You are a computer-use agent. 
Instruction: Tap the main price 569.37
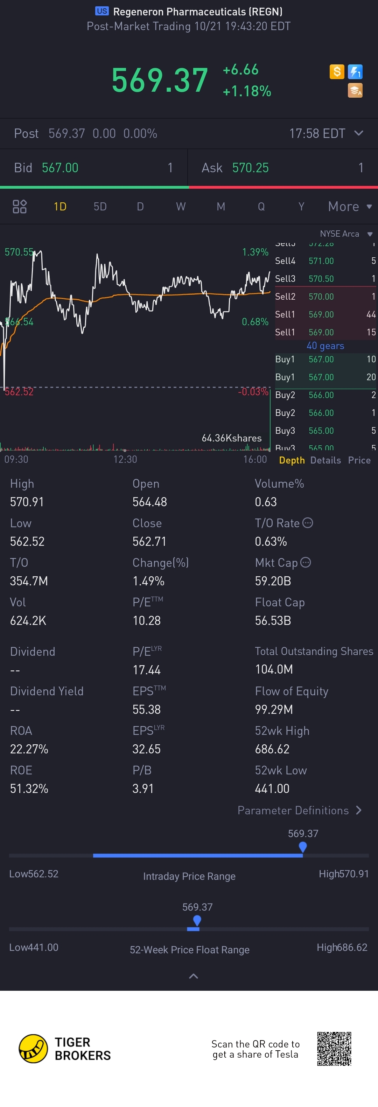[x=160, y=80]
